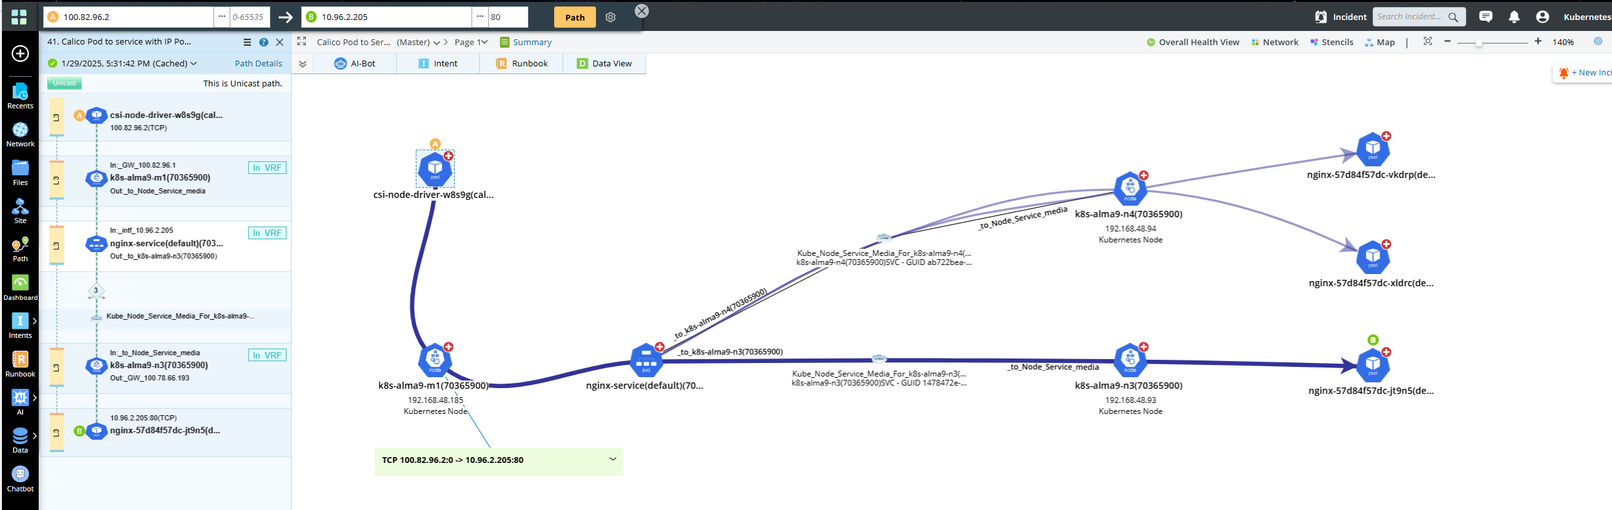Zoom out with minus icon
The width and height of the screenshot is (1612, 510).
(x=1447, y=41)
